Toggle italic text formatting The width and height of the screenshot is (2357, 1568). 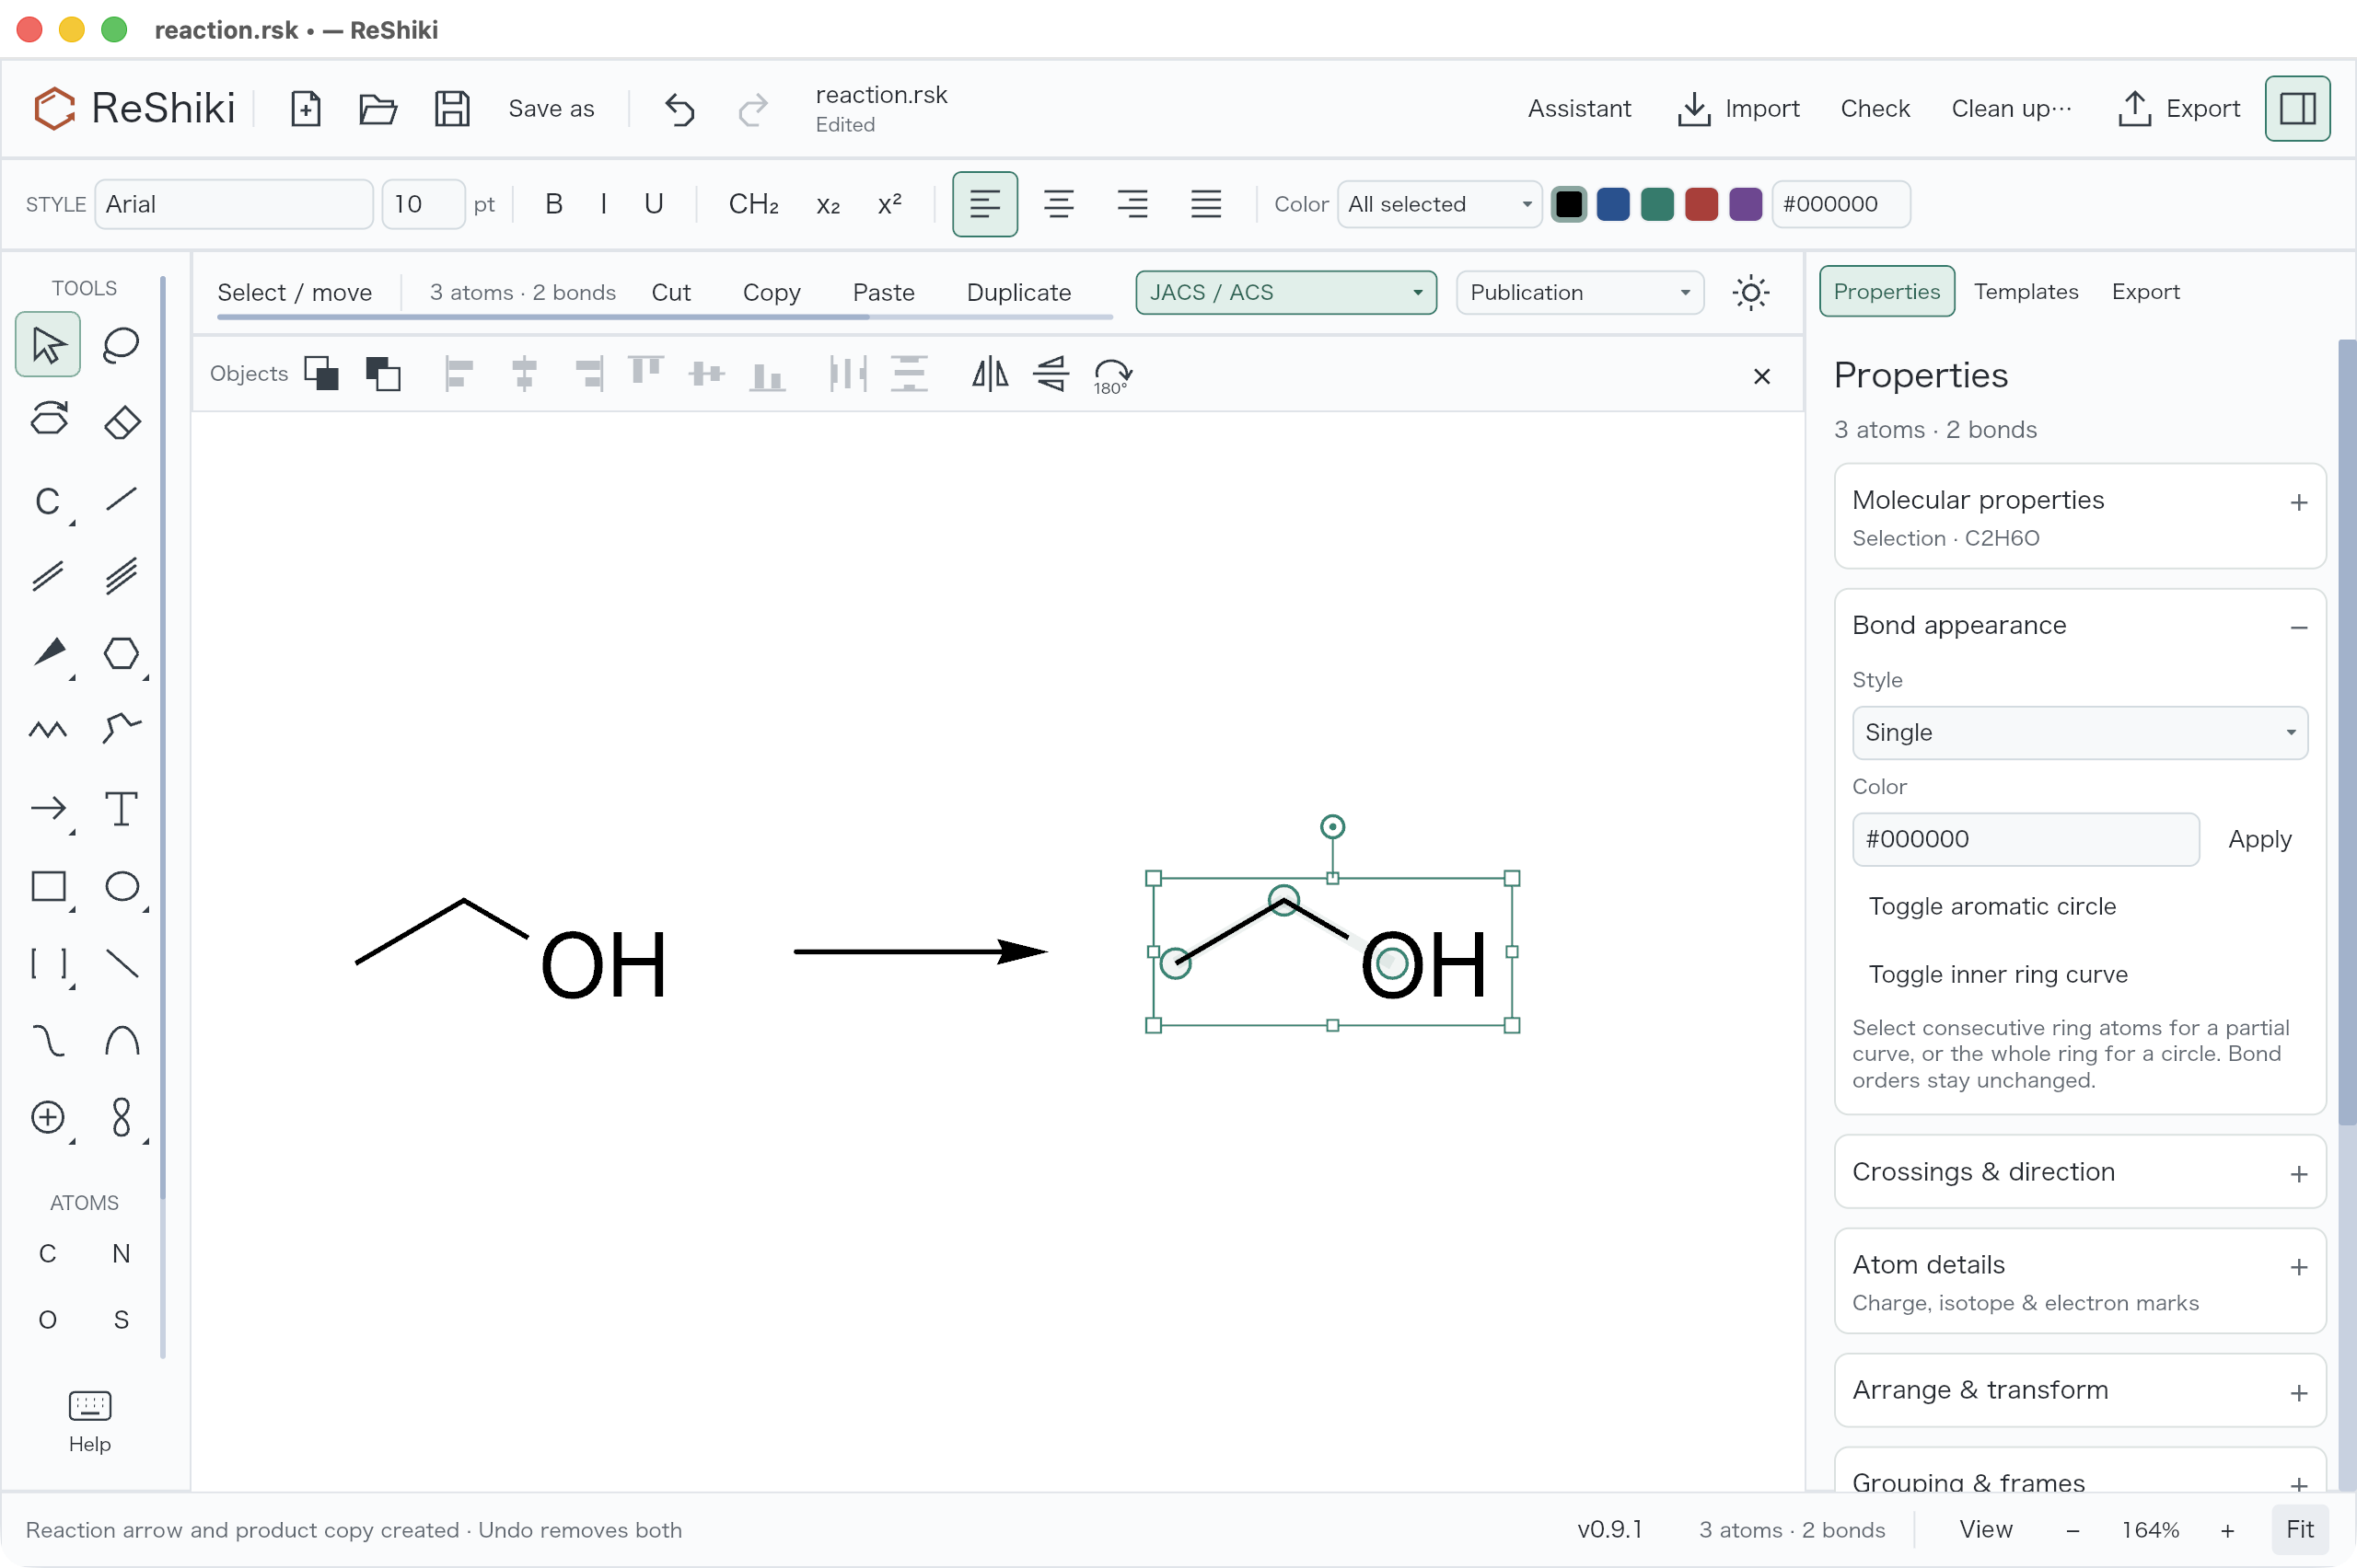[x=603, y=204]
